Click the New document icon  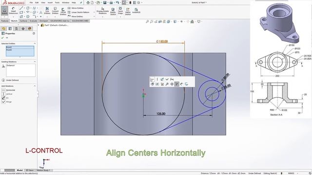[x=92, y=2]
